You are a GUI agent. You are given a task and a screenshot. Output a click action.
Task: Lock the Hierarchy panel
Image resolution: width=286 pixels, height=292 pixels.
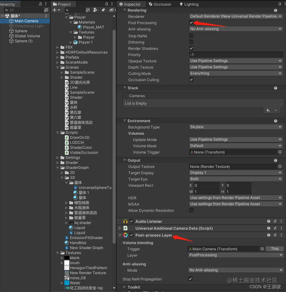coord(40,4)
